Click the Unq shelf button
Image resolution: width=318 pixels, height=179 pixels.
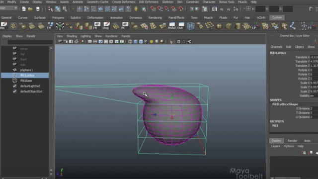click(x=106, y=26)
